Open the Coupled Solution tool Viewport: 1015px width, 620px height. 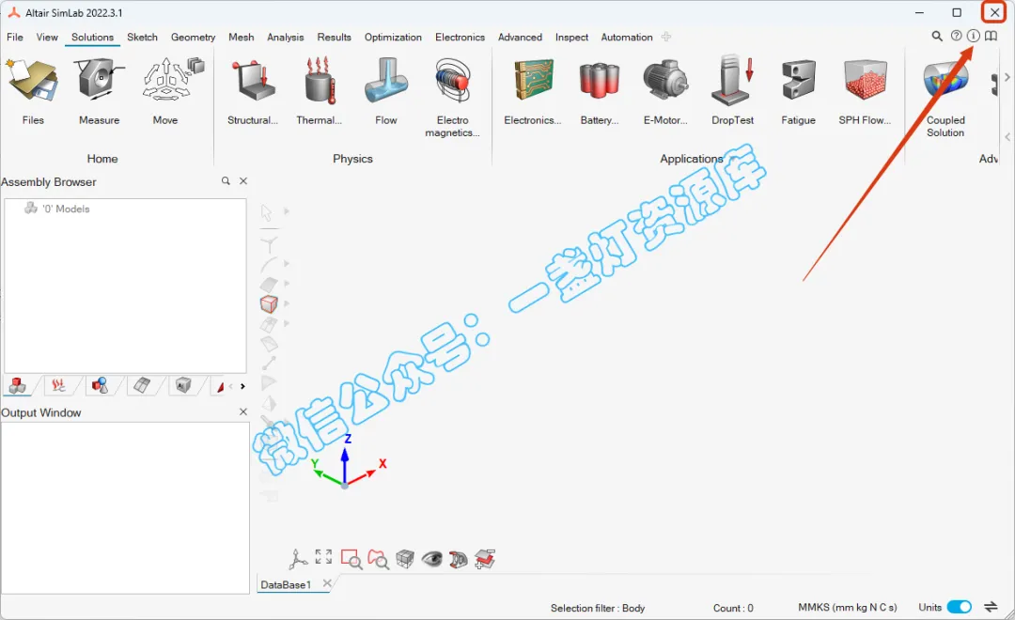point(945,97)
